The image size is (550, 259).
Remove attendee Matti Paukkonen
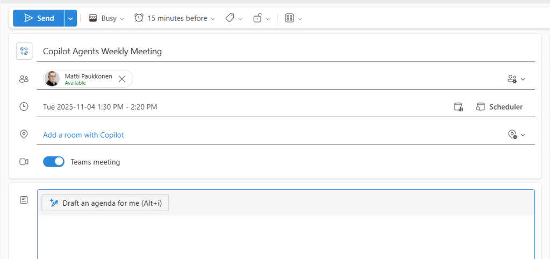click(x=122, y=79)
